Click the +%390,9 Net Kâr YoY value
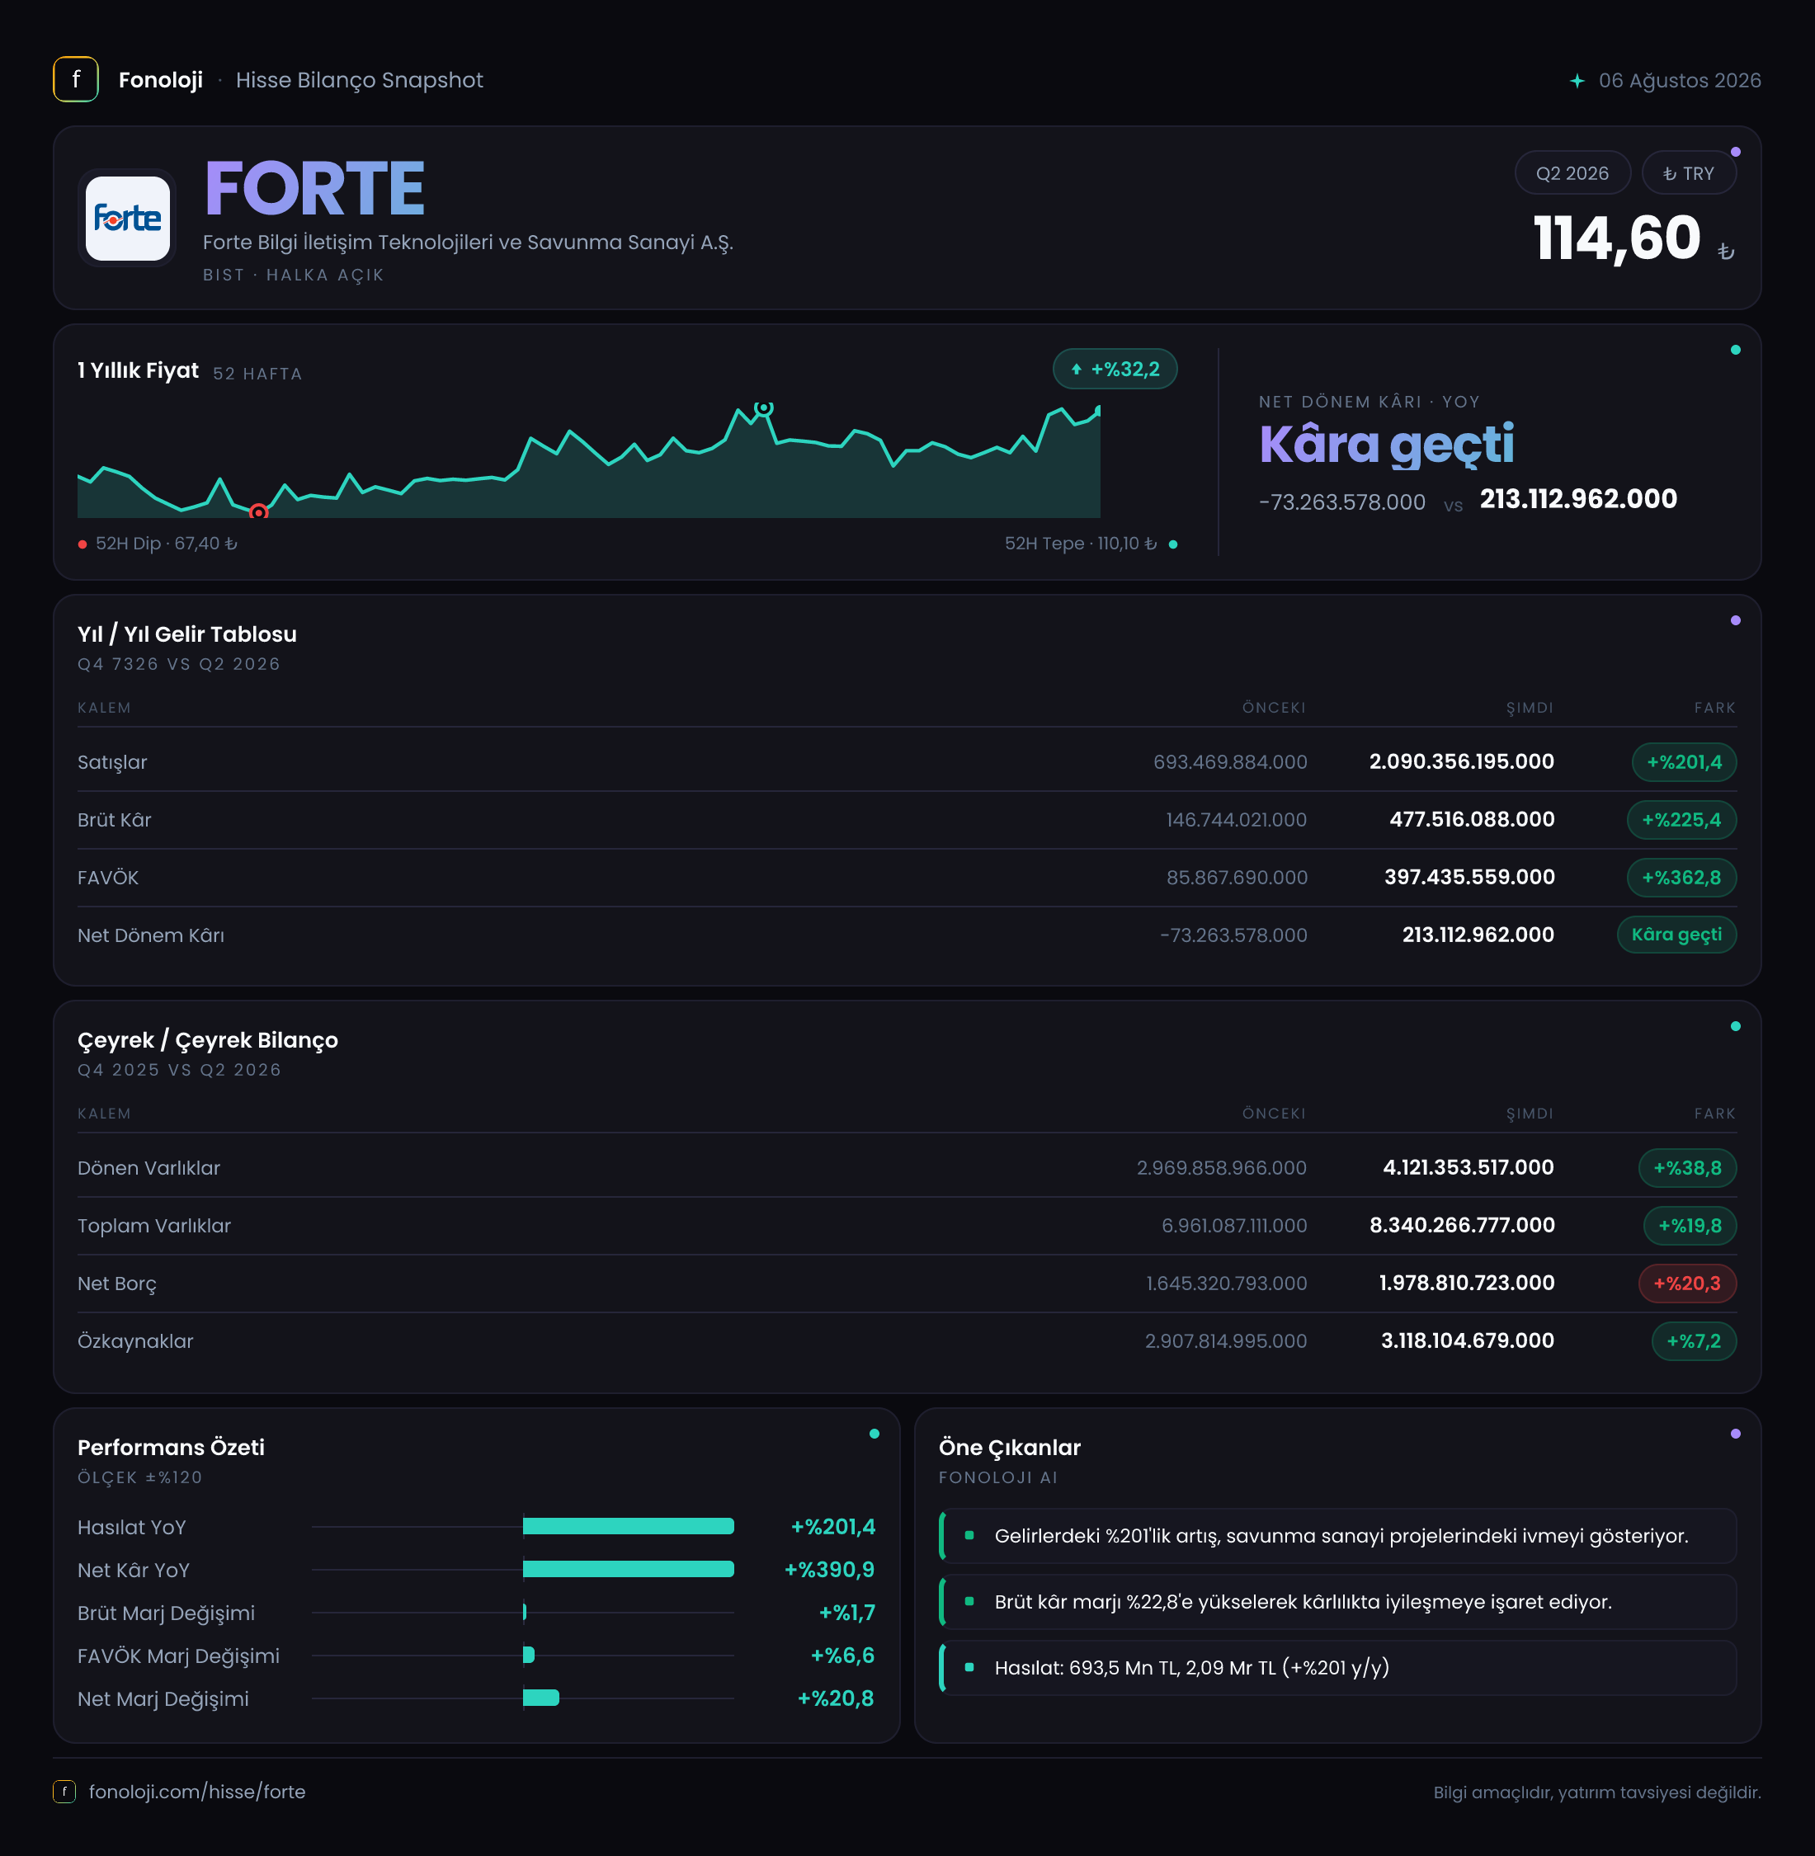This screenshot has height=1856, width=1815. (829, 1569)
